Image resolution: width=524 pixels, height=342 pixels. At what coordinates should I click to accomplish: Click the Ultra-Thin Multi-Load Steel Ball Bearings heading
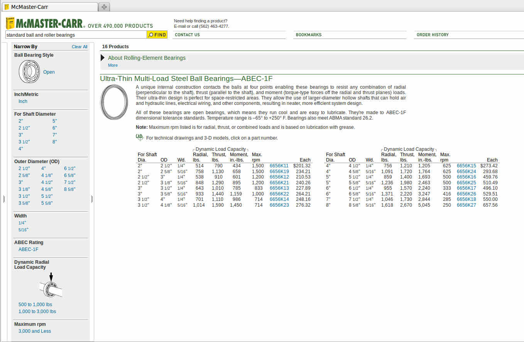186,79
